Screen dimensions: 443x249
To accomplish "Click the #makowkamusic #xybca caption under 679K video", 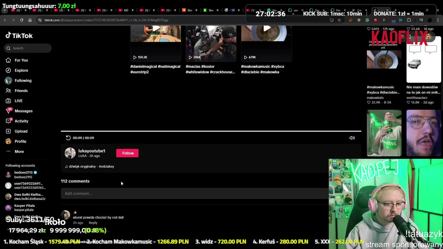I will [262, 69].
